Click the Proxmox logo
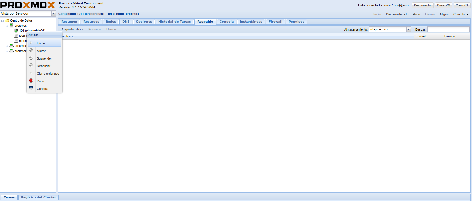Screen dimensions: 472x201 coord(28,5)
